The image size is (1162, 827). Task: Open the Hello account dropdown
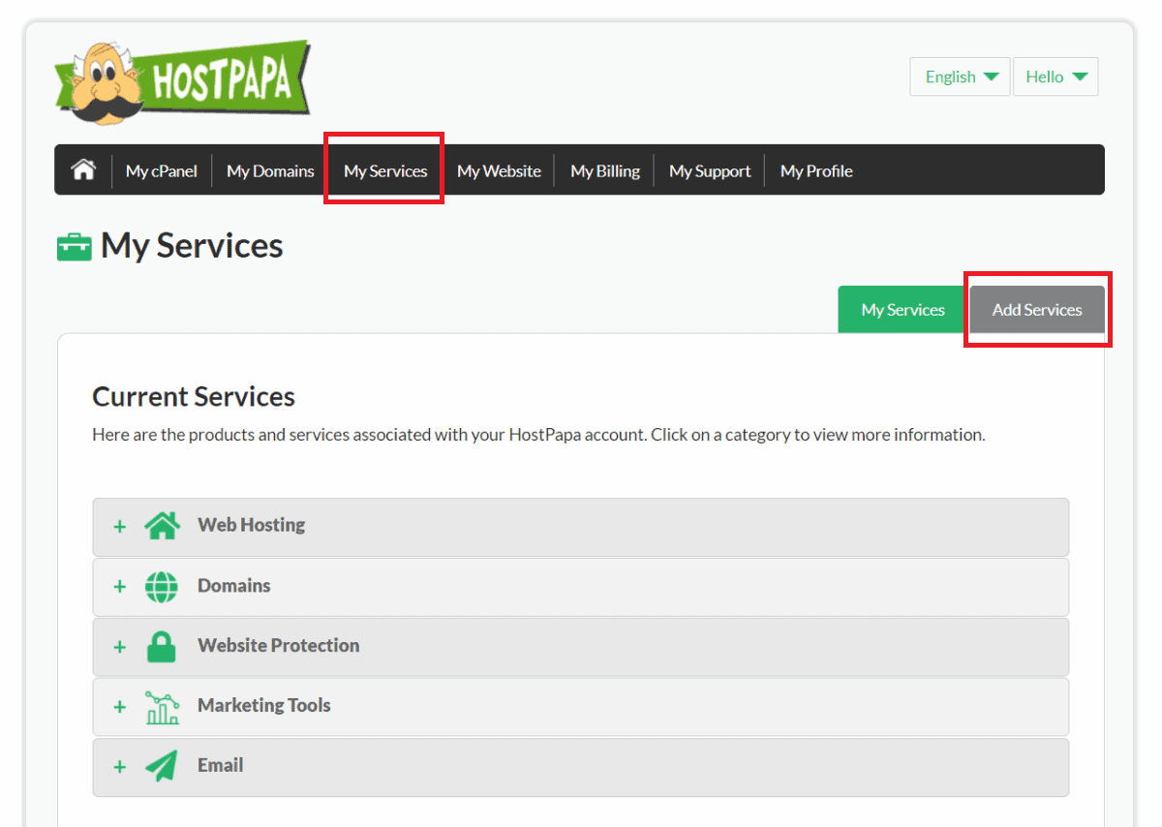point(1055,77)
